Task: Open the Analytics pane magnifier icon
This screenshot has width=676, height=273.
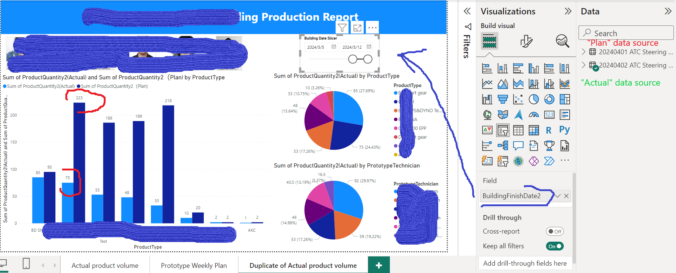Action: pyautogui.click(x=562, y=41)
